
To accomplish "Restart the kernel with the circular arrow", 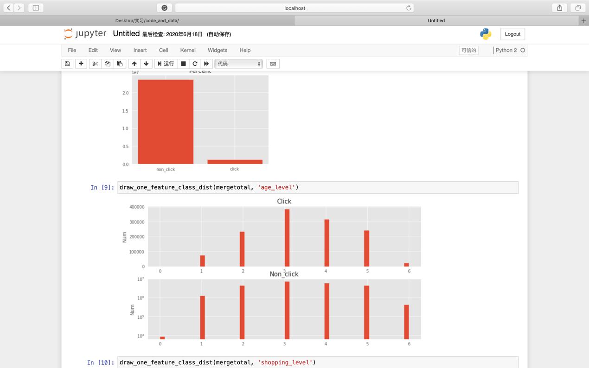I will (195, 63).
